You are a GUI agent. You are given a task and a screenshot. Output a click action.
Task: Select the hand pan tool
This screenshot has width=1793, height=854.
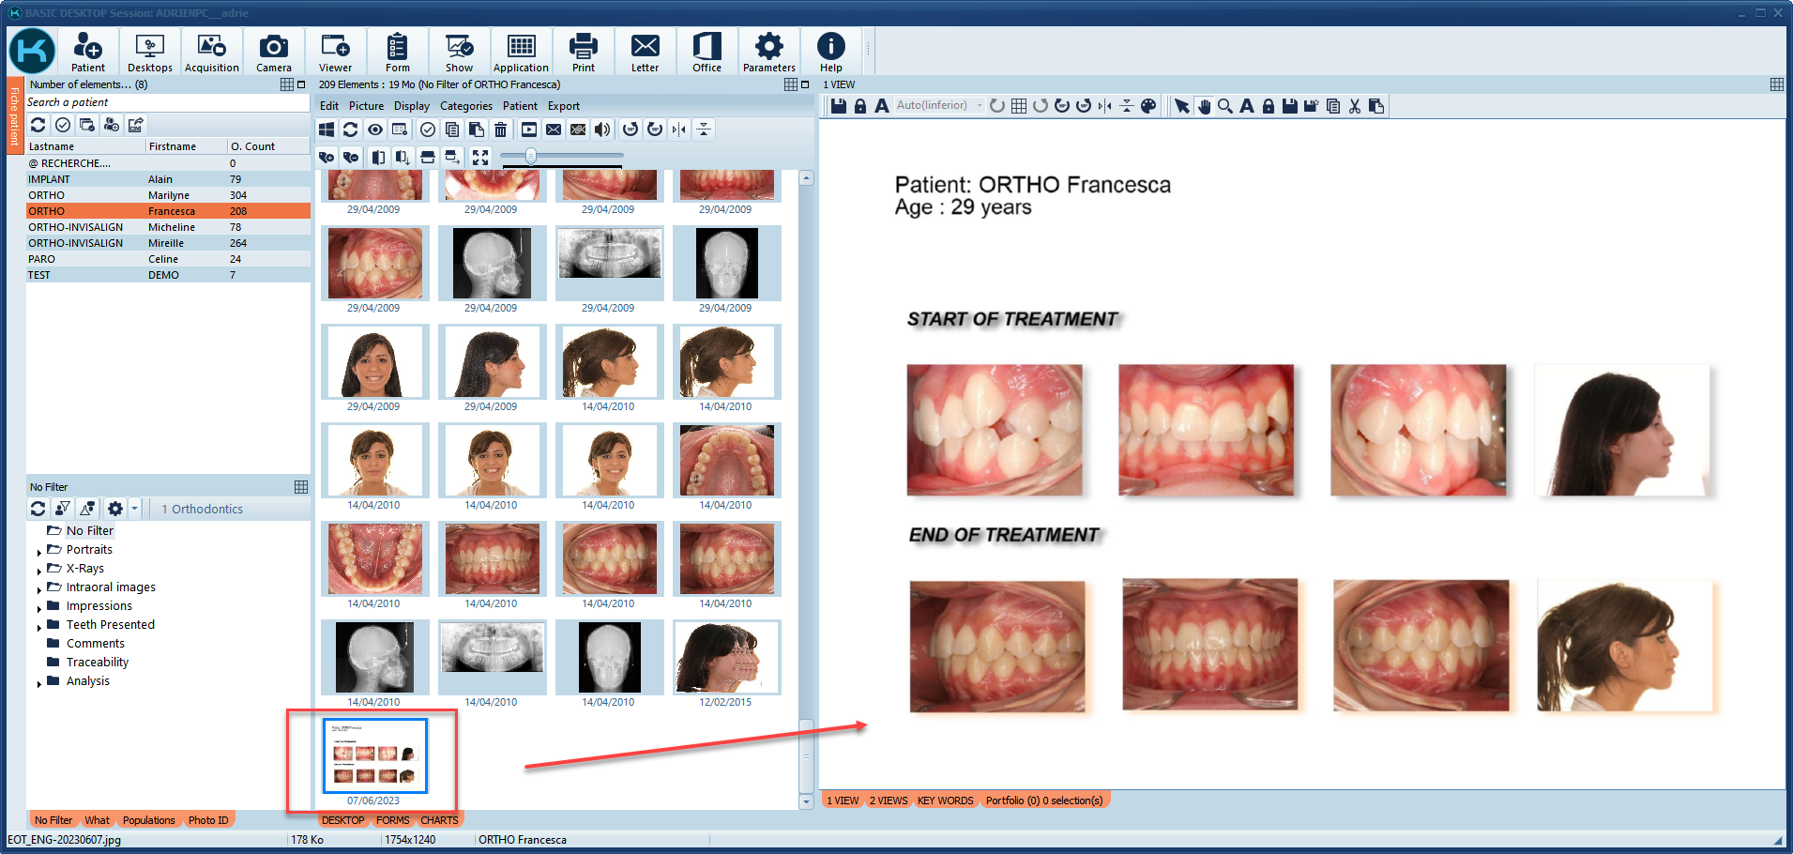click(x=1204, y=106)
